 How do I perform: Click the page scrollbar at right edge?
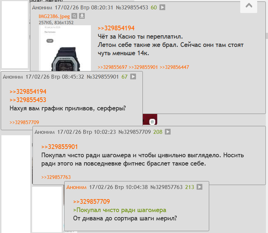[267, 36]
